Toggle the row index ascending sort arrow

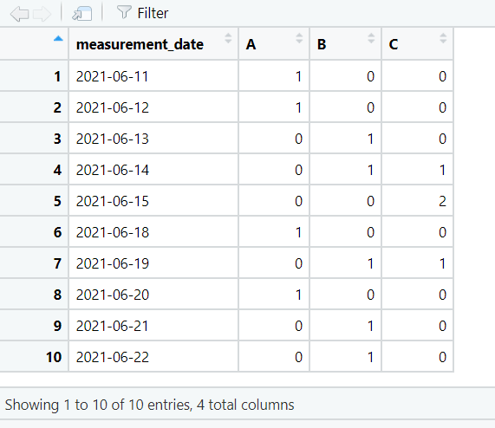[x=58, y=39]
